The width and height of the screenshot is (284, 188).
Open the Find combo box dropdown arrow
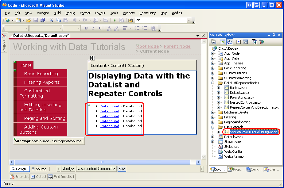[189, 20]
